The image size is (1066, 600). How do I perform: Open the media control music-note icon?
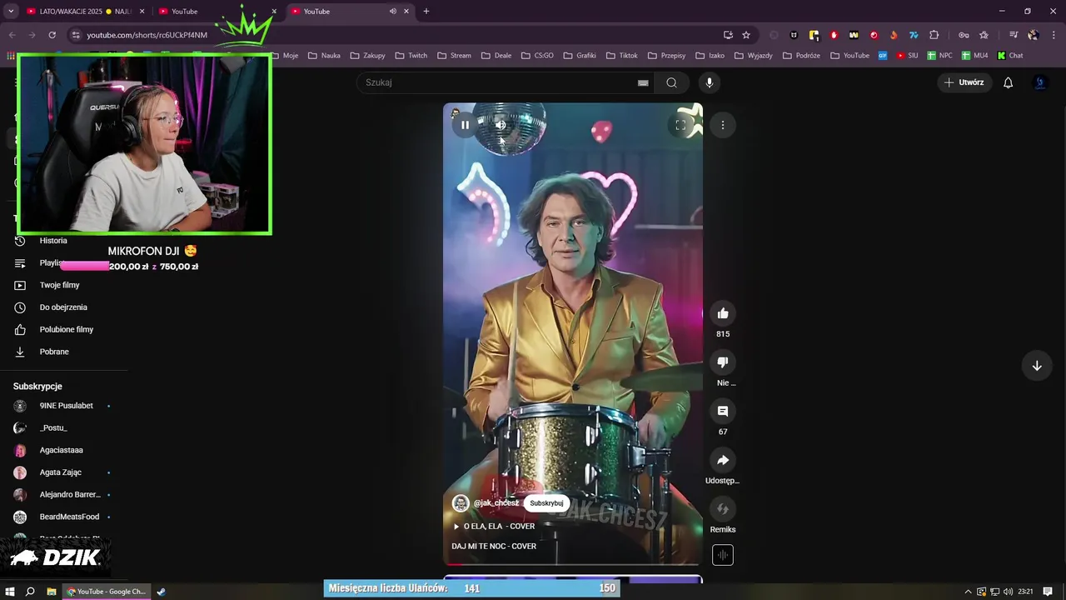[1014, 35]
